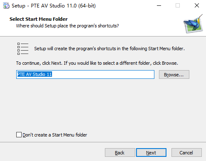Click the greyed-out maximize window button
The image size is (206, 161).
(178, 6)
